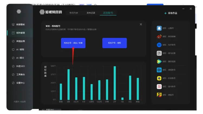Click the Jianshu 简 authorization icon
The width and height of the screenshot is (203, 114).
tap(159, 86)
